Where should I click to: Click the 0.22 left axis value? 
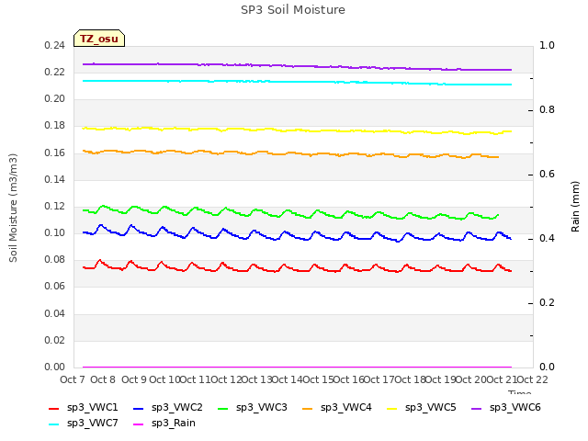(x=55, y=73)
